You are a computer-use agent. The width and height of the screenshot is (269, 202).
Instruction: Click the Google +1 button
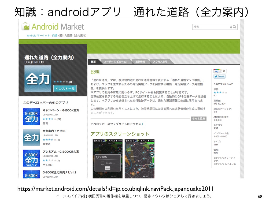(x=217, y=72)
